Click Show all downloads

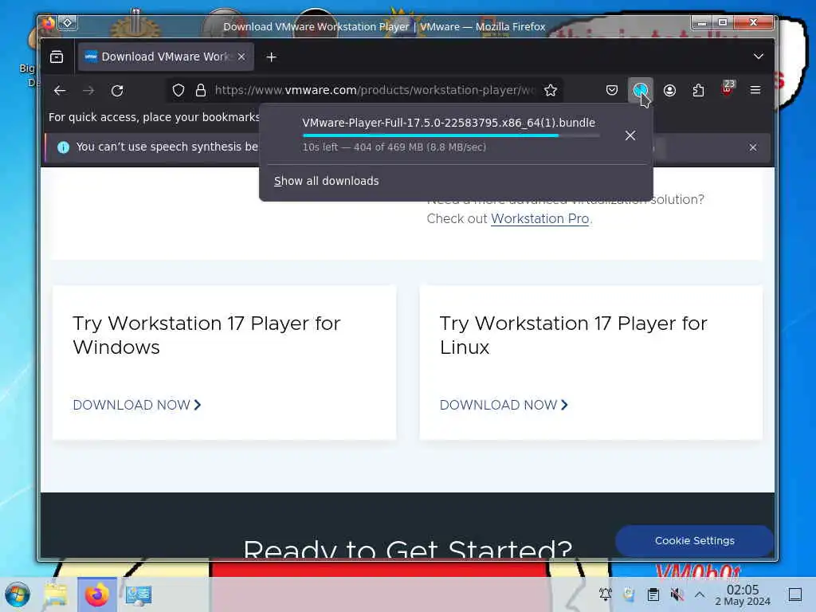click(x=326, y=181)
